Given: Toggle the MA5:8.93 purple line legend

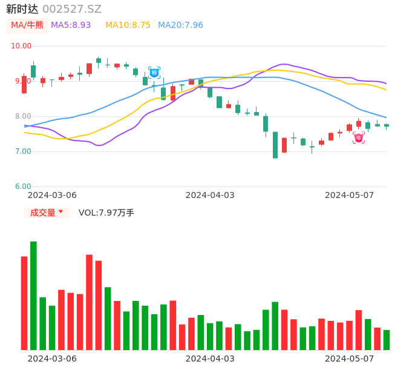Looking at the screenshot, I should pos(71,25).
